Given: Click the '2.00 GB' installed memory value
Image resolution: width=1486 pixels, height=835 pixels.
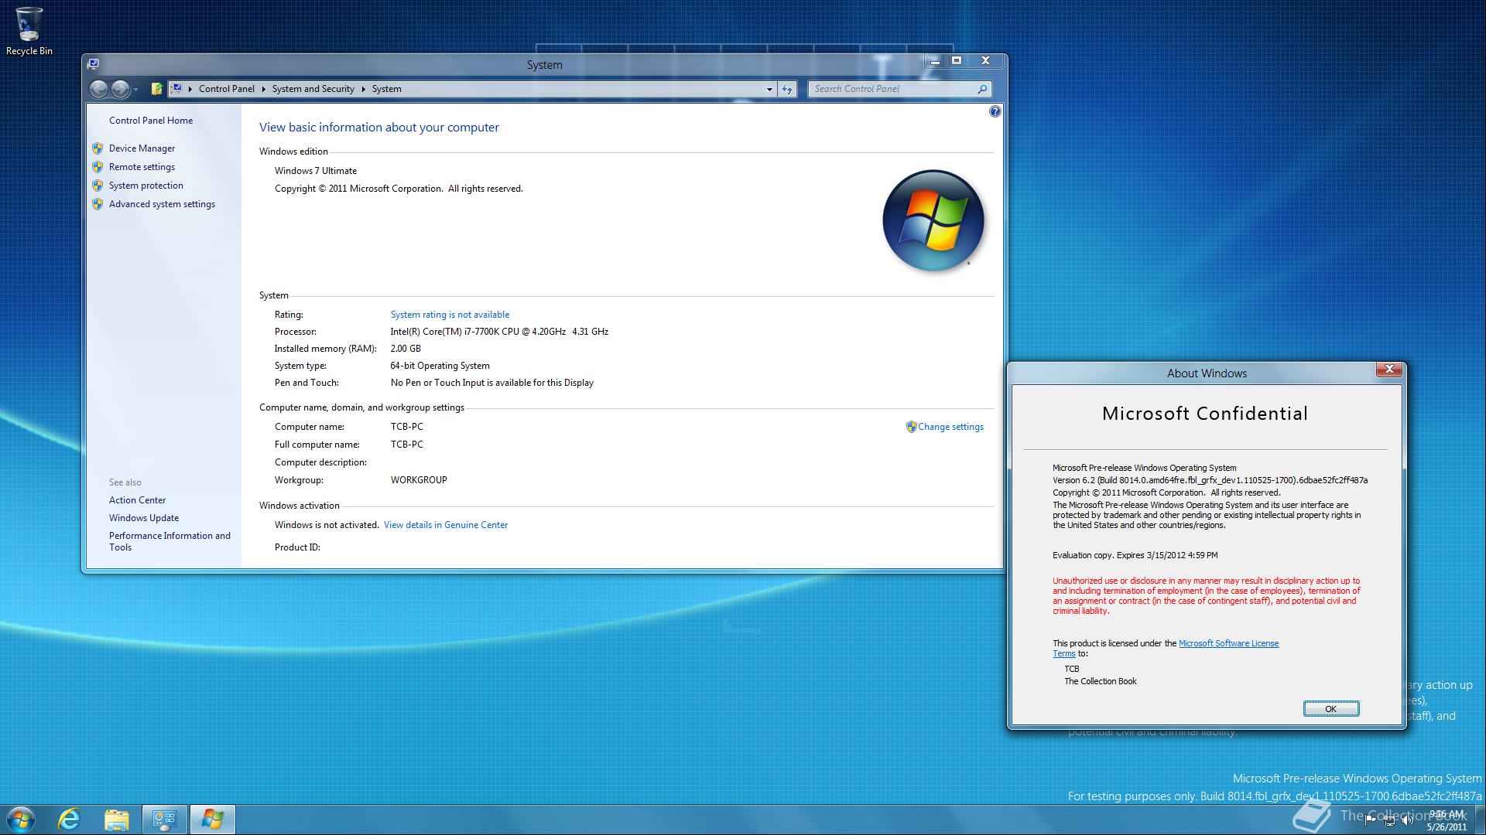Looking at the screenshot, I should (406, 349).
